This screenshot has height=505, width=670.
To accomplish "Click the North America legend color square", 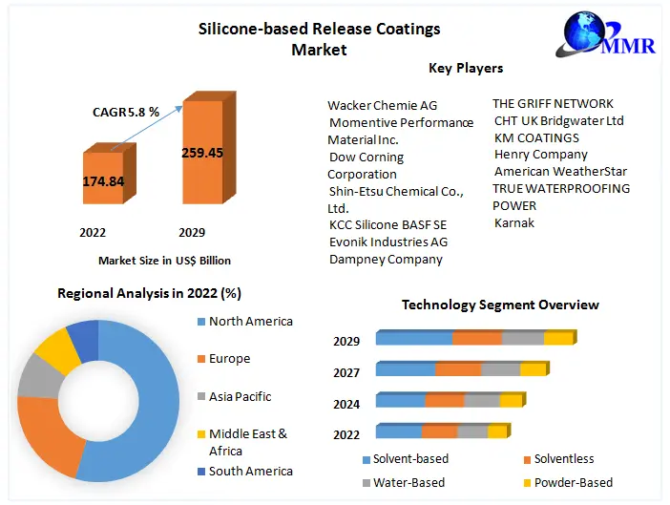I will pyautogui.click(x=200, y=322).
